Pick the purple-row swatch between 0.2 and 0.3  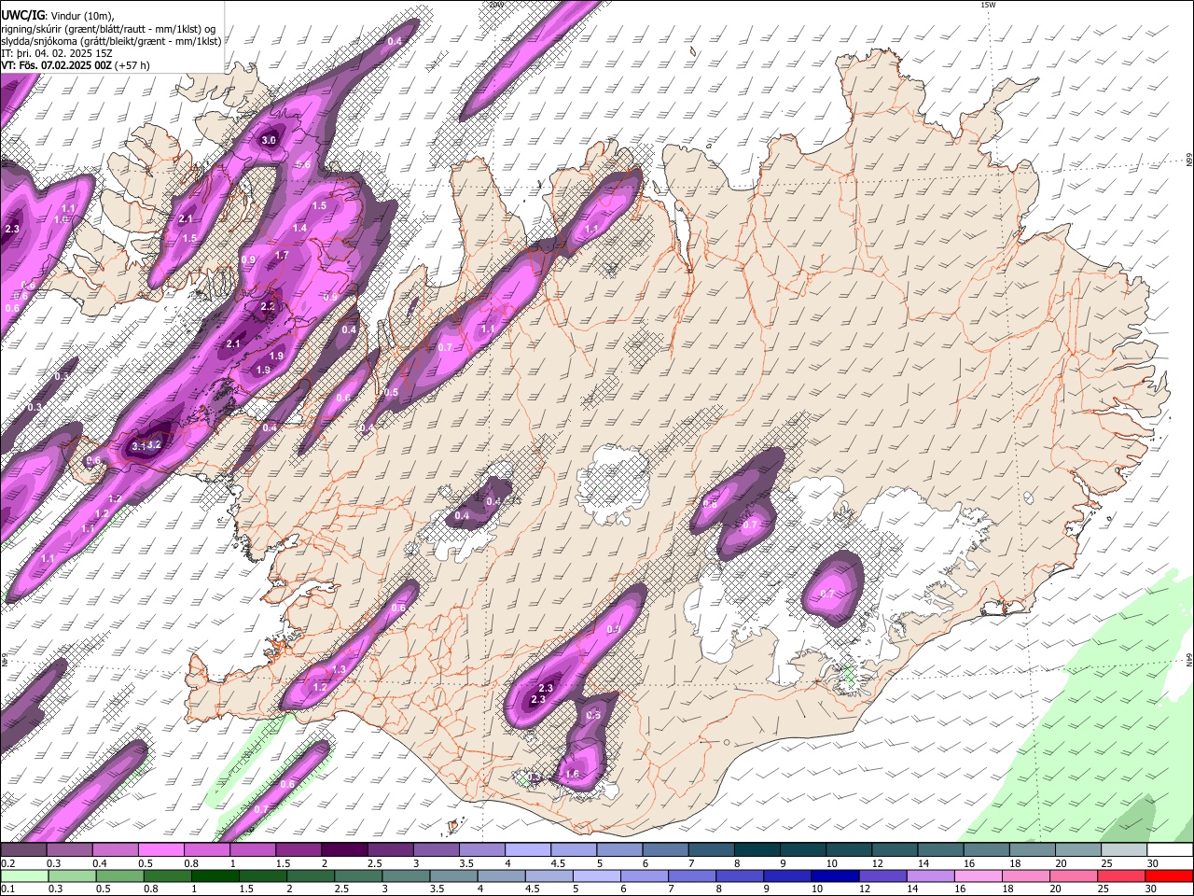pyautogui.click(x=23, y=850)
